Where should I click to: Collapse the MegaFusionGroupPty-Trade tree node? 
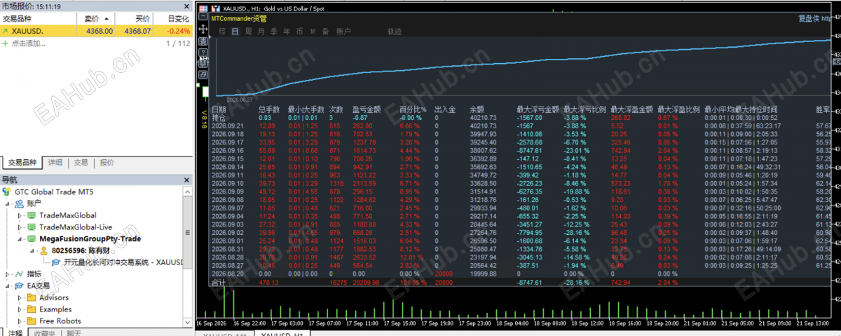(20, 239)
